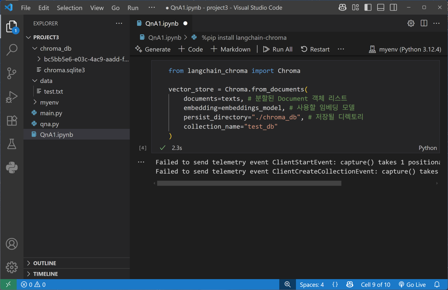Image resolution: width=448 pixels, height=290 pixels.
Task: Click Go Live in status bar
Action: coord(412,284)
